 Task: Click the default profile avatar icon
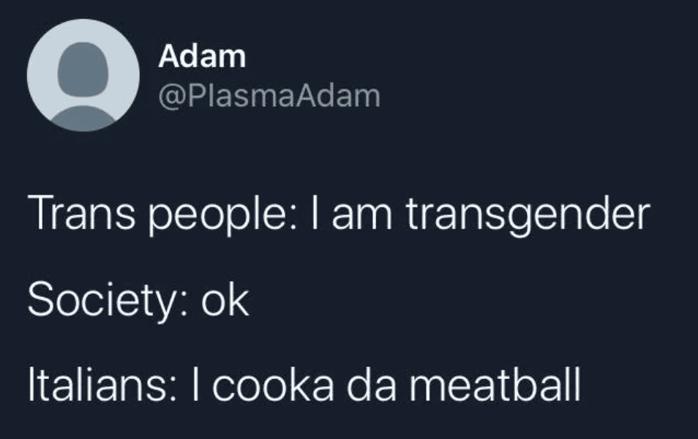tap(83, 75)
